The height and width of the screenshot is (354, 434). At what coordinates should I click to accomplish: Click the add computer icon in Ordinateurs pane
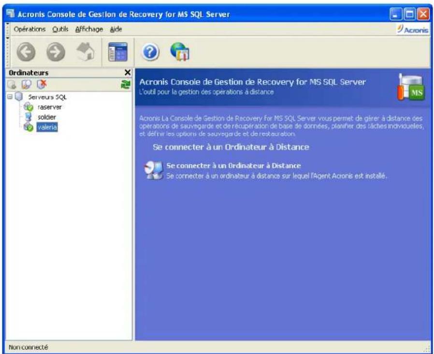(12, 85)
